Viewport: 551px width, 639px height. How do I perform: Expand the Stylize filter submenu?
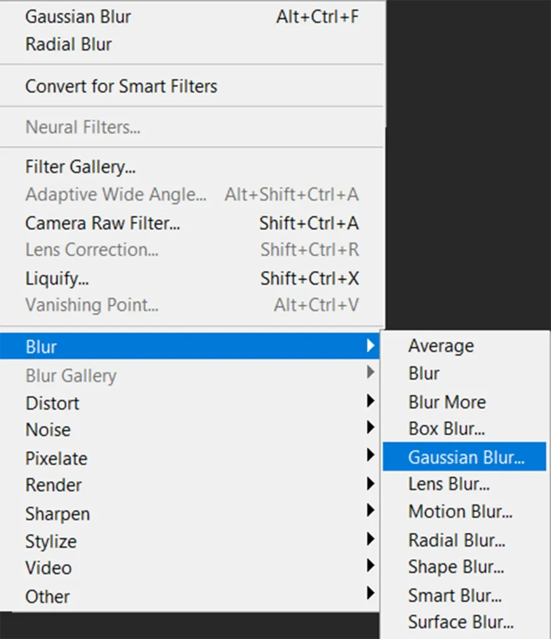pos(51,542)
